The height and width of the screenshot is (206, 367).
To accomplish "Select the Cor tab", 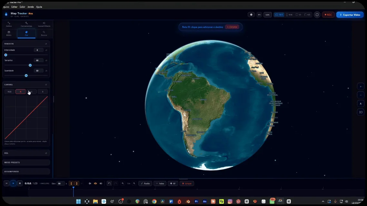I will click(26, 33).
